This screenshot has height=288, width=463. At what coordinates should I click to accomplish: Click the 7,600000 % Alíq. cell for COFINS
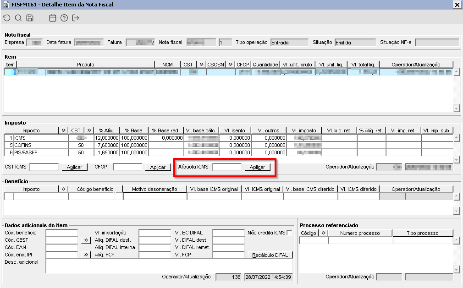[x=107, y=145]
